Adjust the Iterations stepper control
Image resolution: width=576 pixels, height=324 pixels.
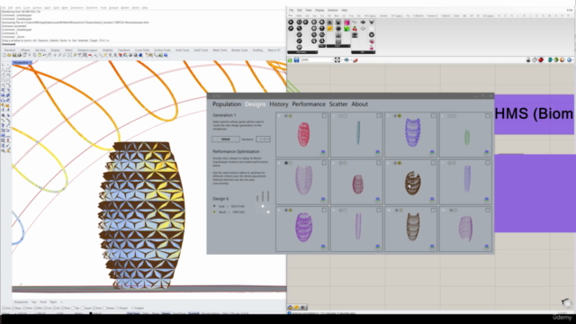(263, 139)
